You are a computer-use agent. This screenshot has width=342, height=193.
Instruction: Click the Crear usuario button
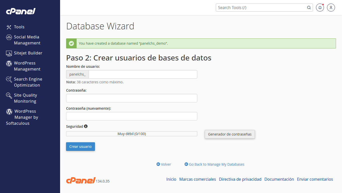click(80, 147)
